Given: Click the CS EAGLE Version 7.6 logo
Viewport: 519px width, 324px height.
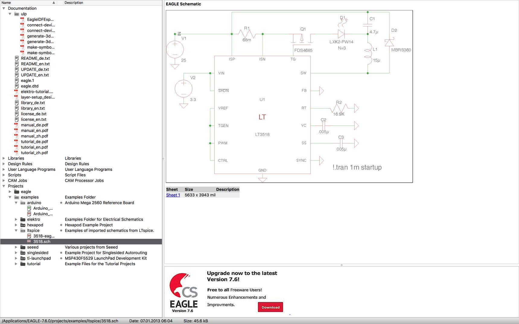Looking at the screenshot, I should (x=183, y=292).
